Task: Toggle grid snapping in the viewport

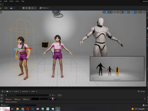Action: 121,12
